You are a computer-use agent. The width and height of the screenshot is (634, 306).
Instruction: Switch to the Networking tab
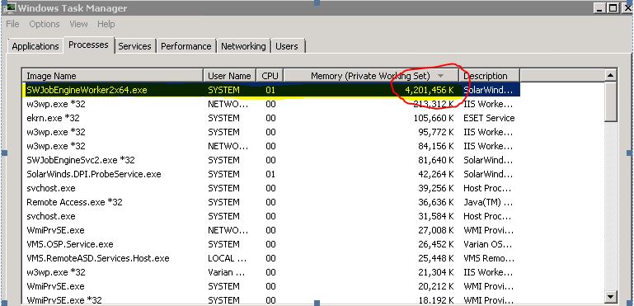243,46
